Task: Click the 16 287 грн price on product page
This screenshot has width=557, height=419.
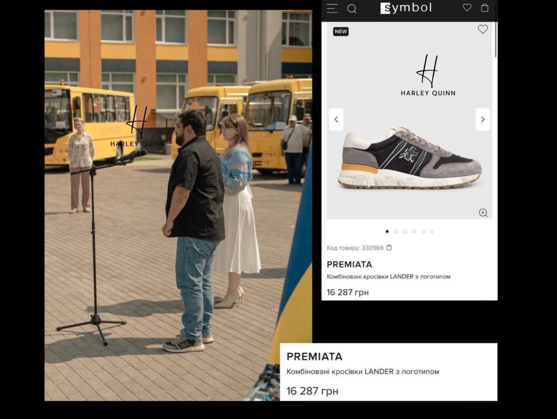Action: [x=347, y=292]
